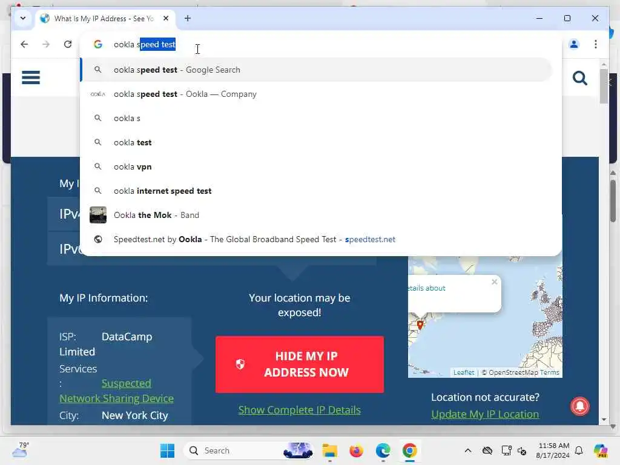Open the Speedtest.net by Ookla suggestion
Image resolution: width=620 pixels, height=465 pixels.
[x=316, y=239]
